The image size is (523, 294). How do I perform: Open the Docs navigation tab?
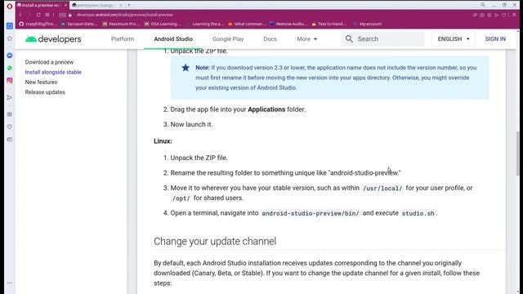[270, 39]
